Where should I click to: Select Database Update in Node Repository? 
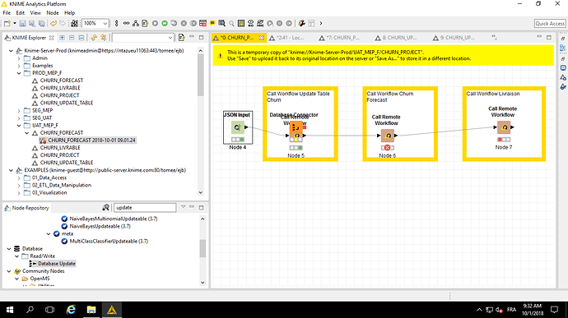[x=57, y=264]
